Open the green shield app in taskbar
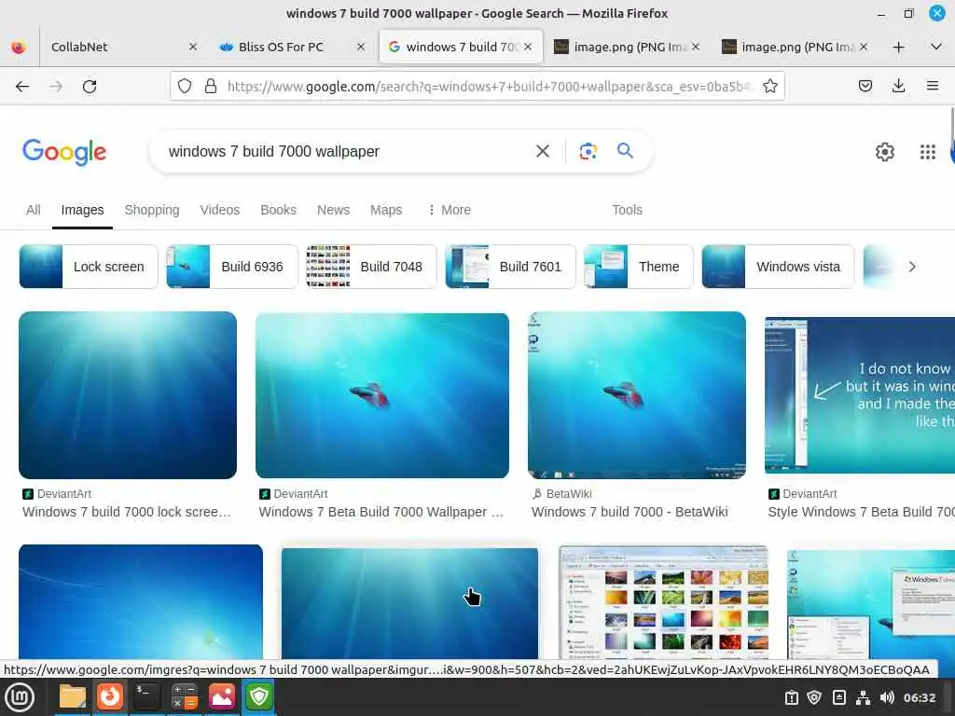This screenshot has height=716, width=955. point(259,697)
